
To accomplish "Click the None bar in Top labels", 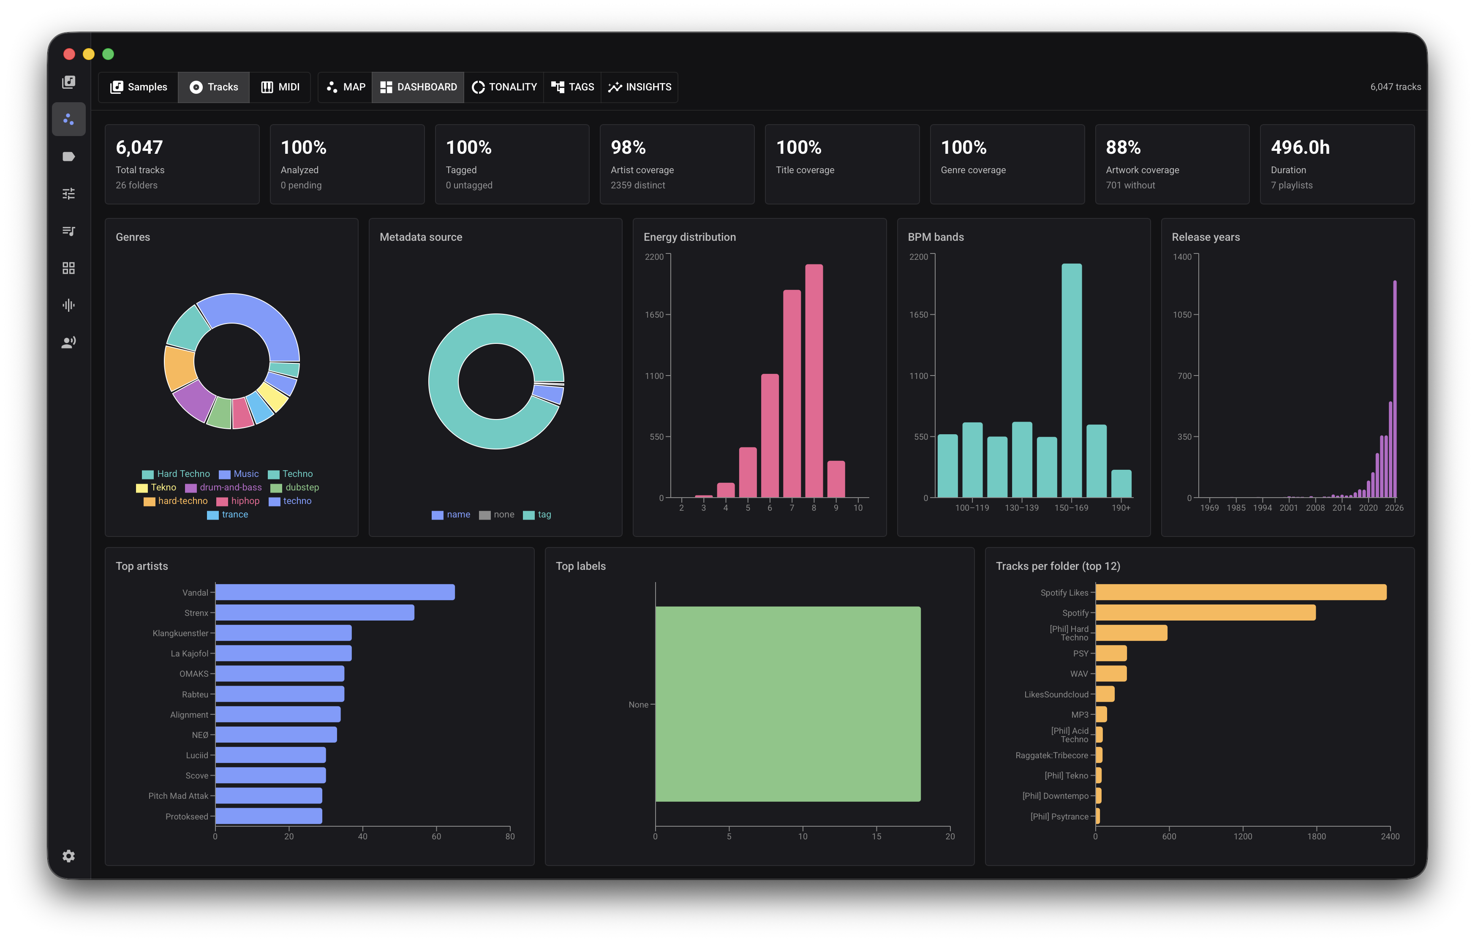I will (788, 704).
